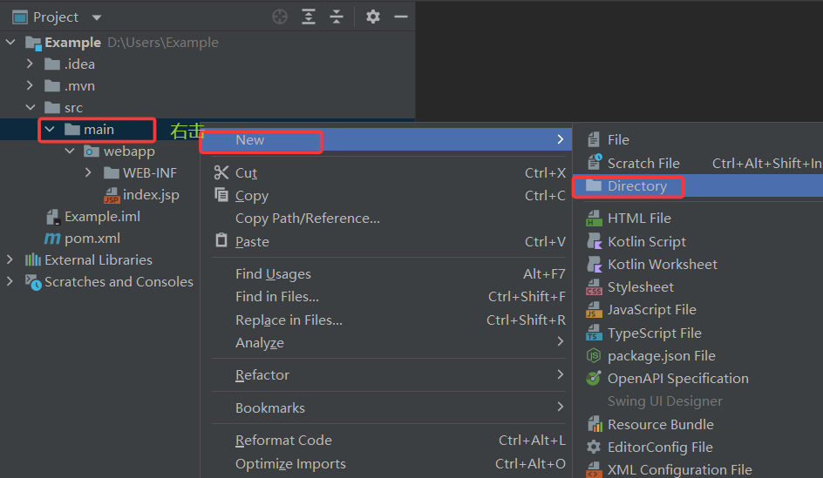Collapse the webapp folder
The width and height of the screenshot is (823, 478).
[70, 151]
